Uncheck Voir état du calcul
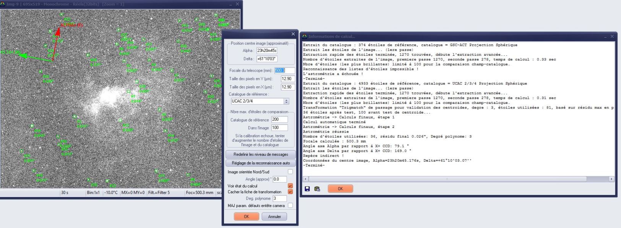 click(x=290, y=186)
